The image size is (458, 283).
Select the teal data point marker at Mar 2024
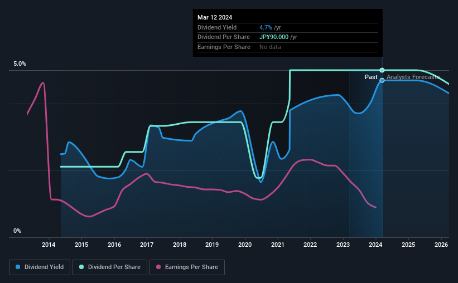coord(382,70)
